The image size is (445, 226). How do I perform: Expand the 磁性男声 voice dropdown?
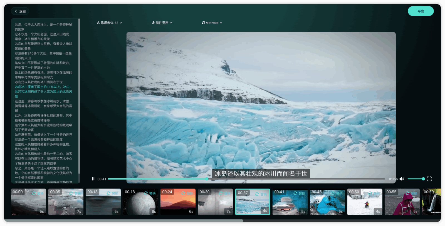pyautogui.click(x=162, y=23)
